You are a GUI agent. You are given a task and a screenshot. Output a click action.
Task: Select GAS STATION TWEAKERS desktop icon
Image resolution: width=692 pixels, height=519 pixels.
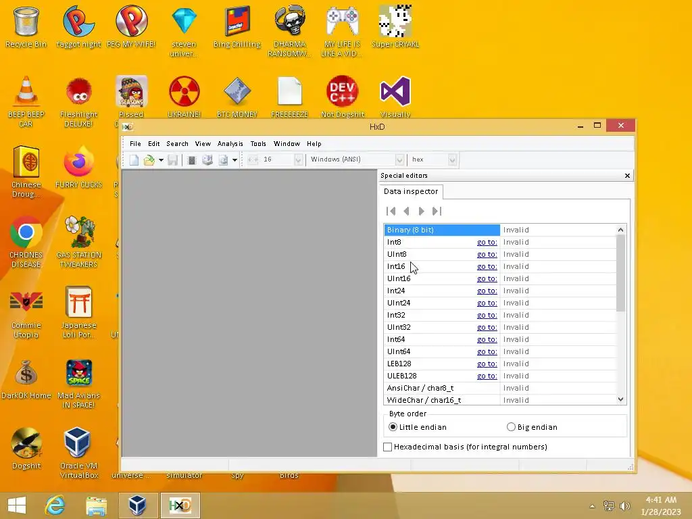click(78, 242)
